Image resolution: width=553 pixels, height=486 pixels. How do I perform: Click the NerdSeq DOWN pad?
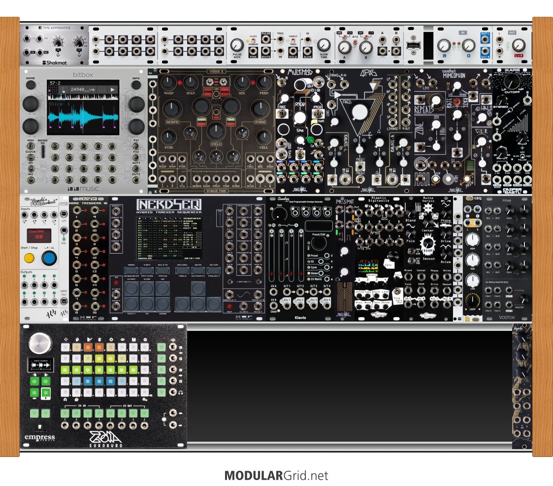tap(163, 304)
